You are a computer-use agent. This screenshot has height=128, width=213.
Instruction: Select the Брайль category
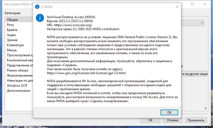click(x=19, y=30)
